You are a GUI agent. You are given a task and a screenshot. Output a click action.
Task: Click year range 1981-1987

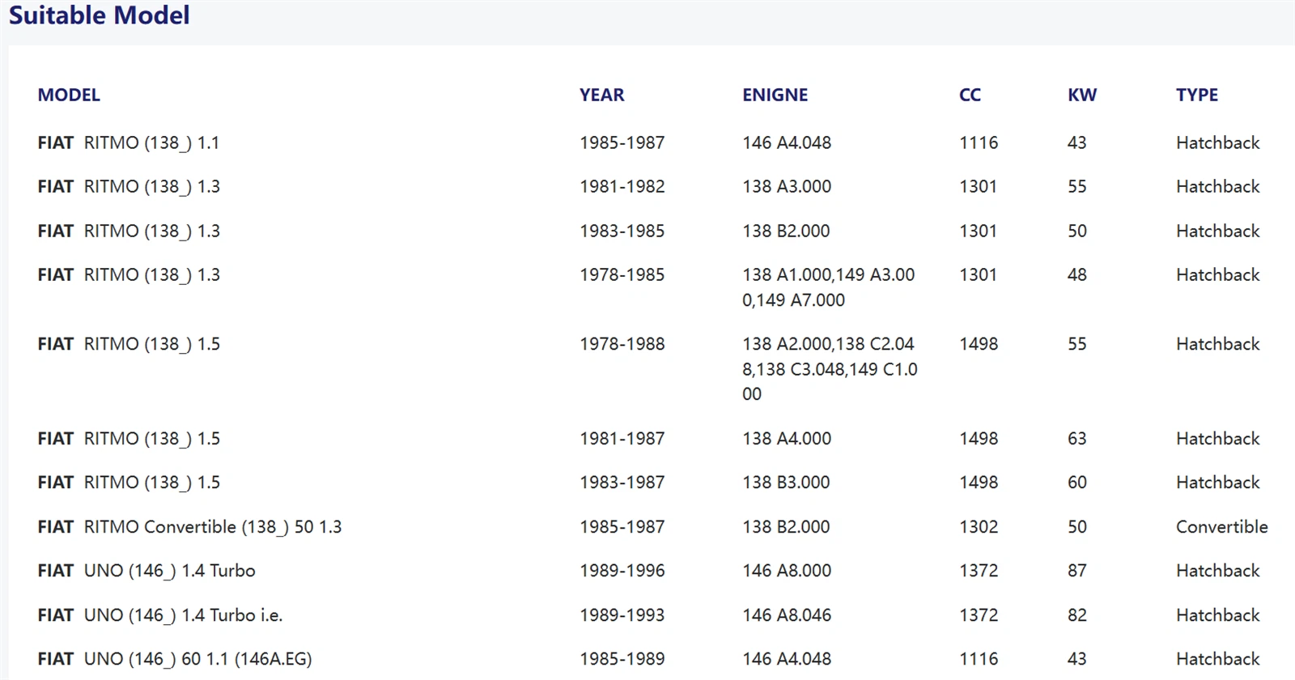622,439
